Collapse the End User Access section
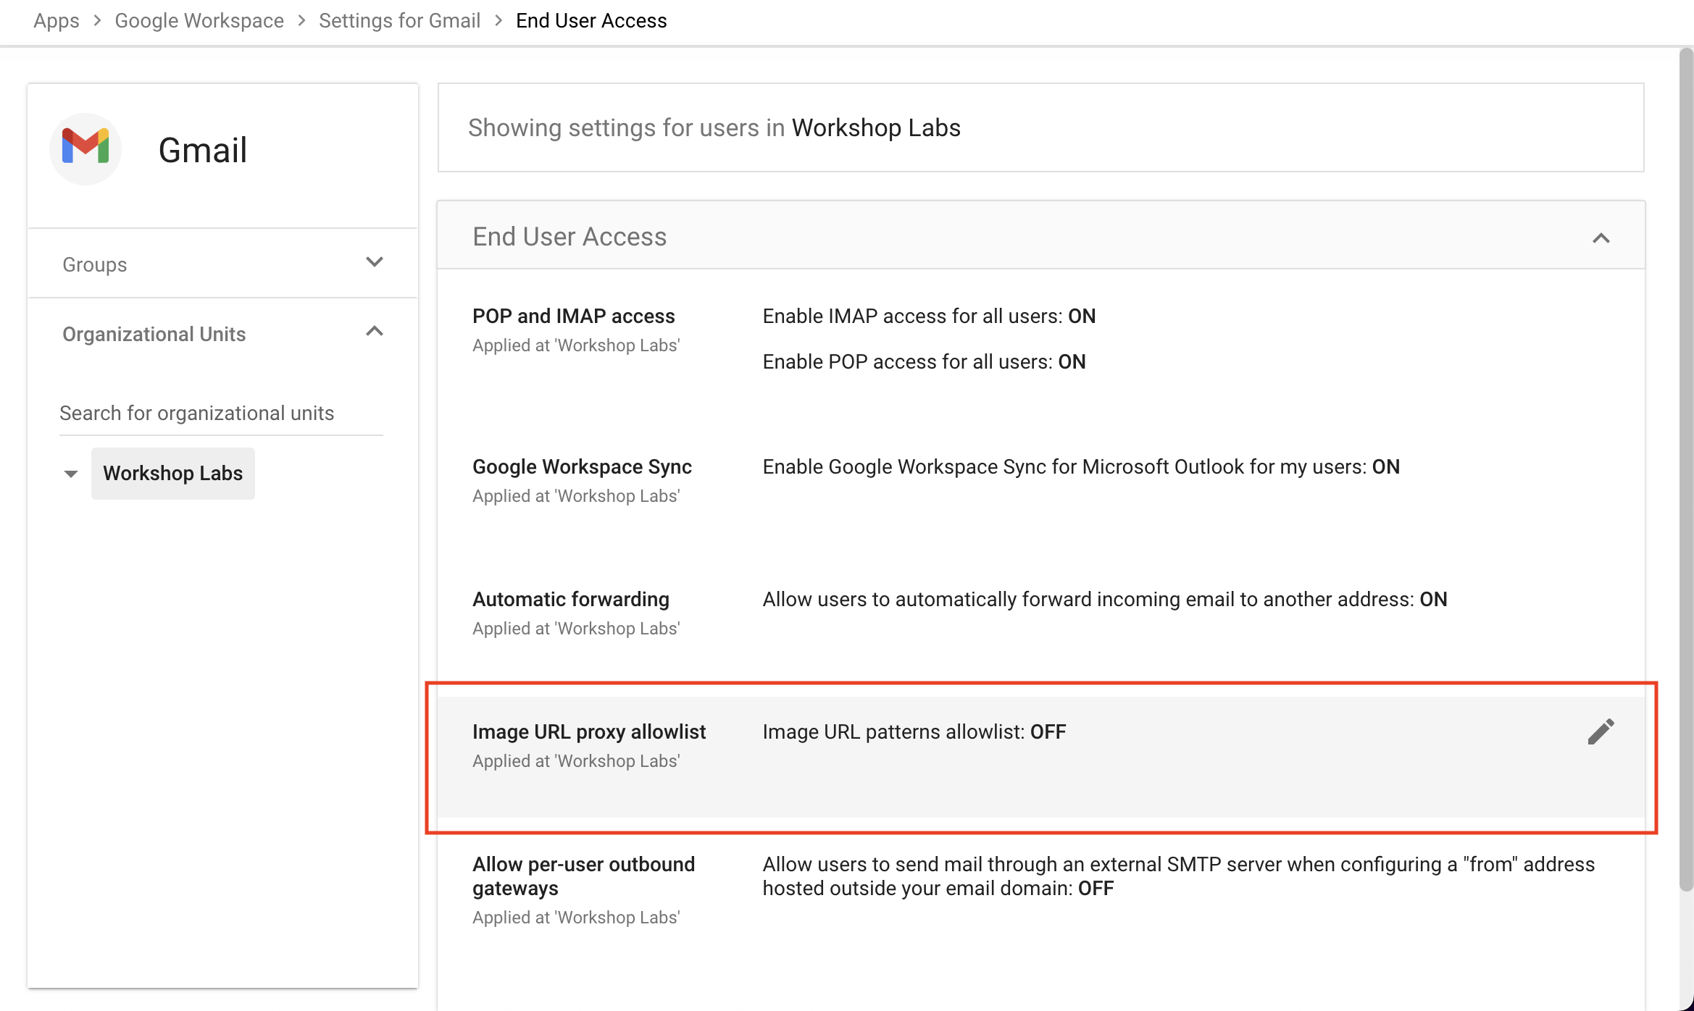 click(x=1601, y=238)
